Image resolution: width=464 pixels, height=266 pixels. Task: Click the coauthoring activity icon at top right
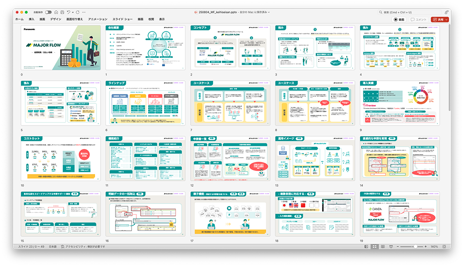[446, 13]
